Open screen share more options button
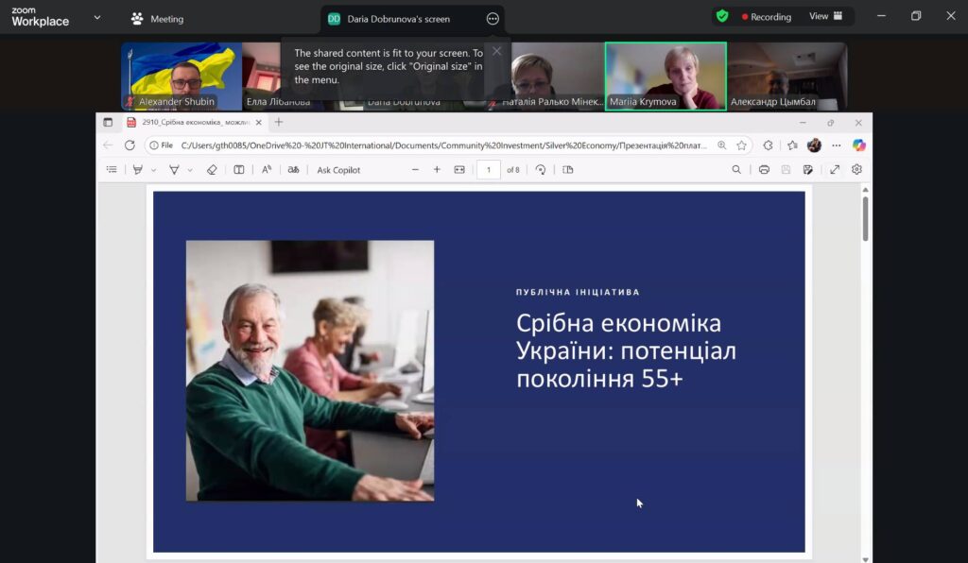Screen dimensions: 968x563 493,19
